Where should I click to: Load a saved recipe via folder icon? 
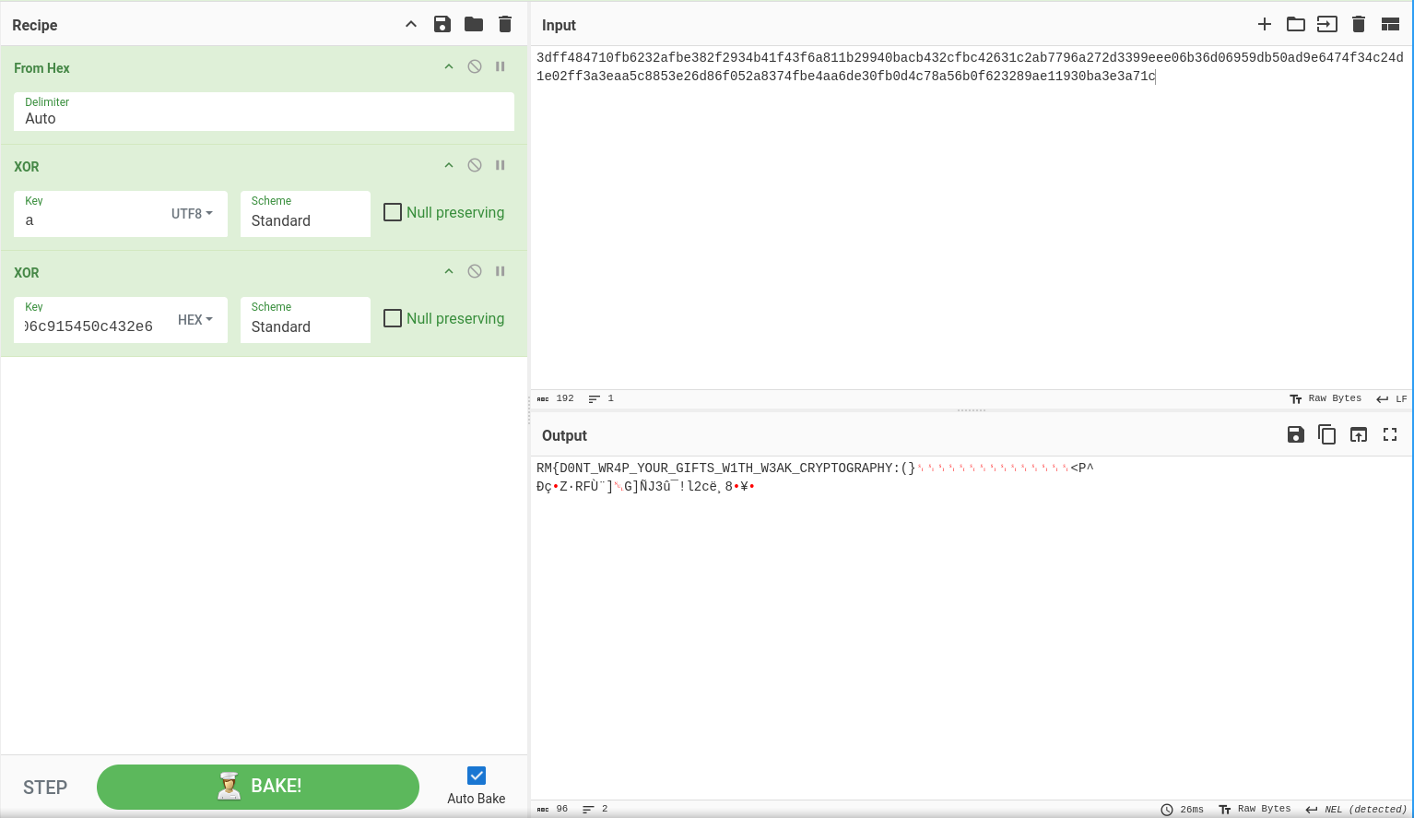tap(474, 24)
